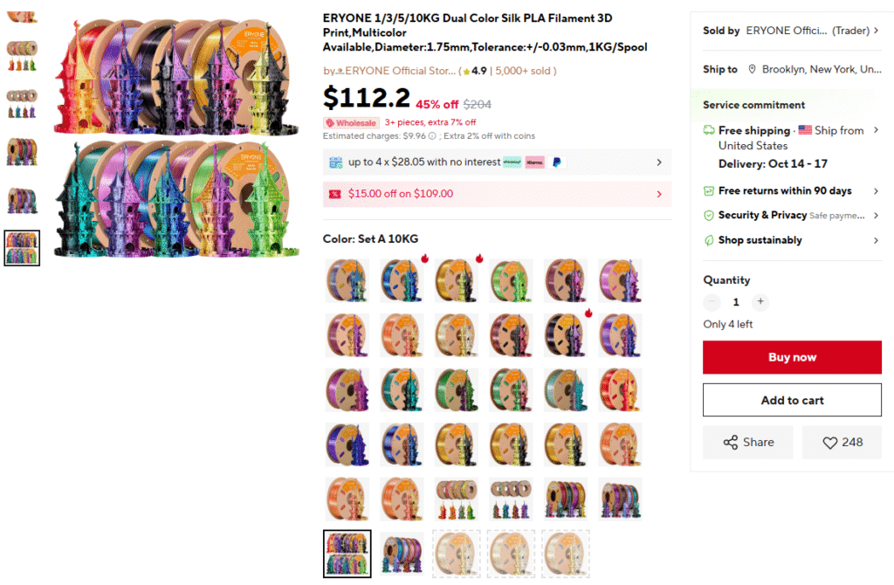
Task: Click the info icon beside Estimated charges
Action: tap(432, 136)
